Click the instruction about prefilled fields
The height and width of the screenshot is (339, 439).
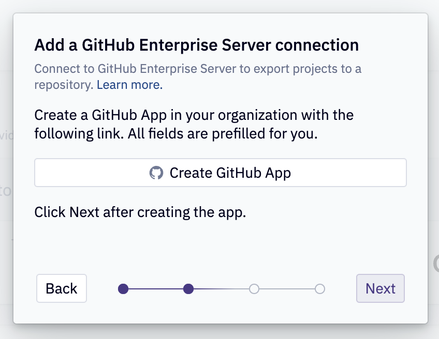(x=194, y=124)
